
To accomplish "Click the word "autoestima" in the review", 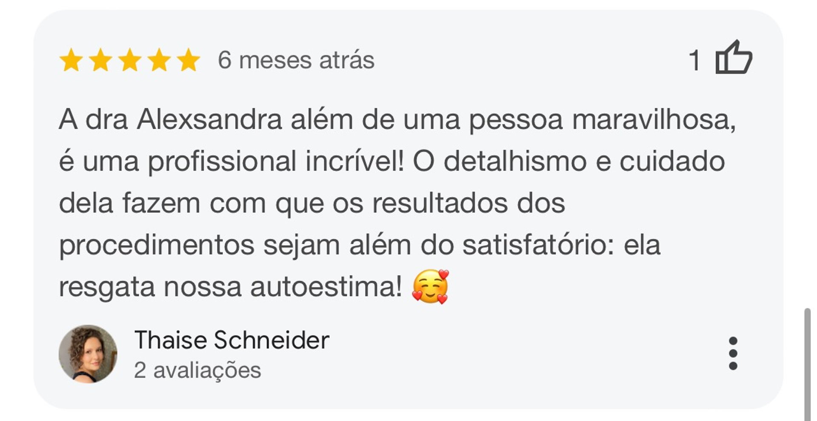I will [x=326, y=287].
